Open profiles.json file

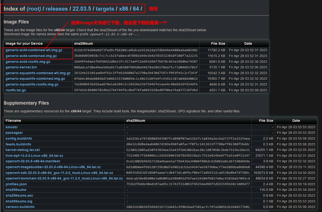(x=16, y=184)
